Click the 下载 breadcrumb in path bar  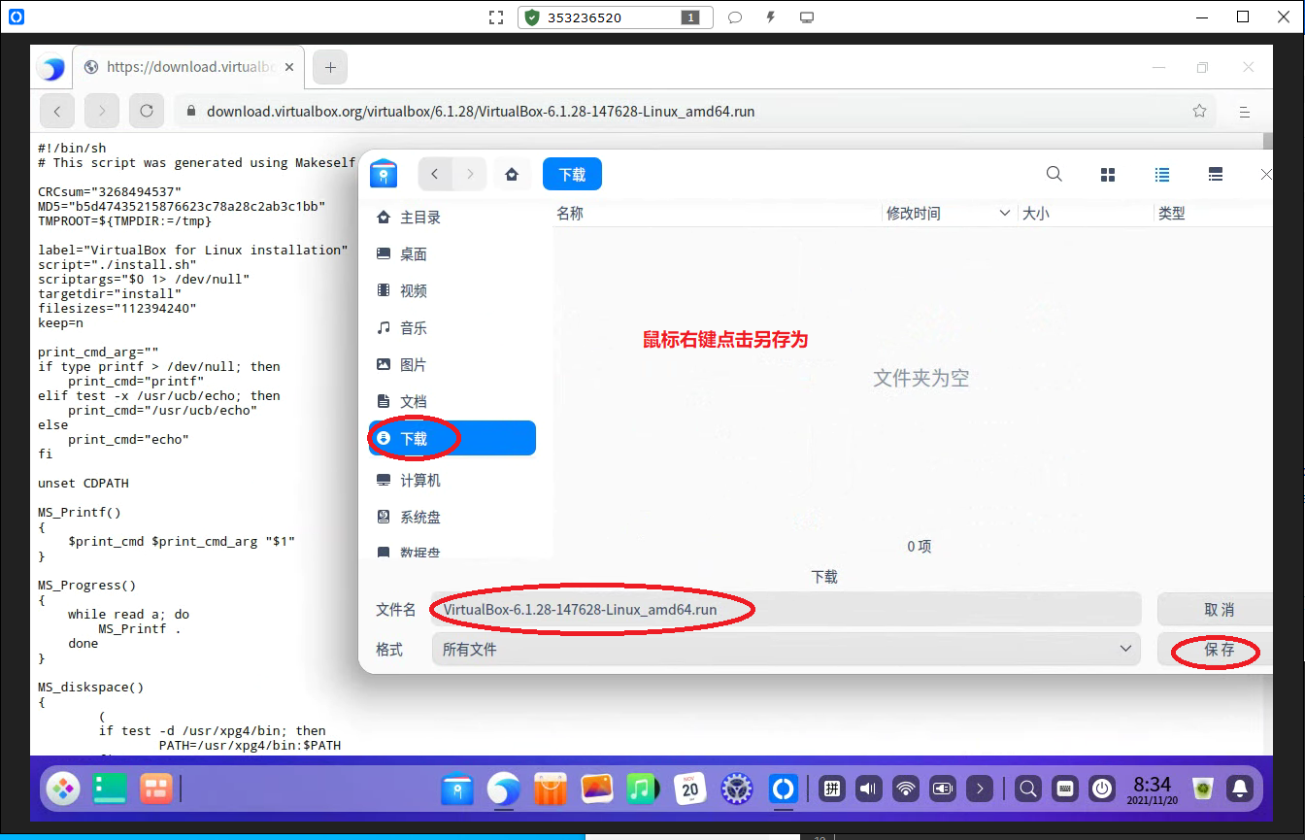572,175
